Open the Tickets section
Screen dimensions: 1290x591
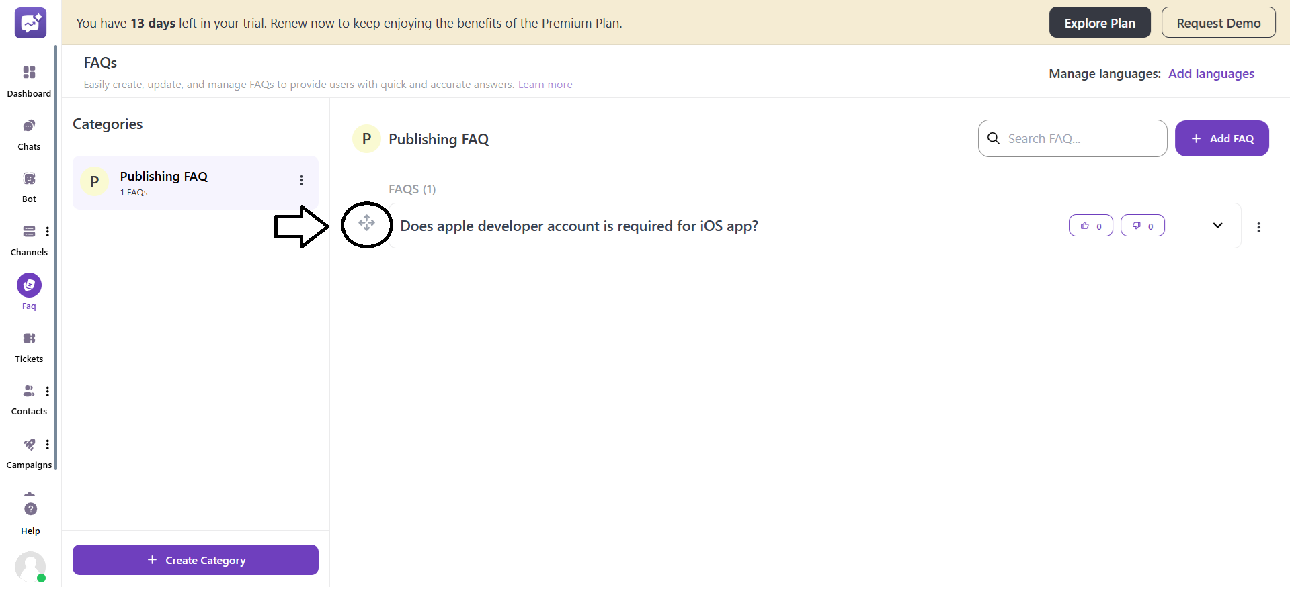[29, 347]
